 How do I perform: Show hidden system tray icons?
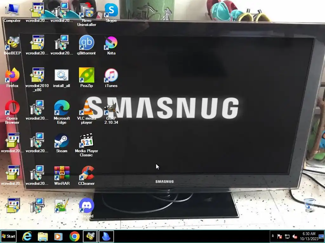[273, 236]
